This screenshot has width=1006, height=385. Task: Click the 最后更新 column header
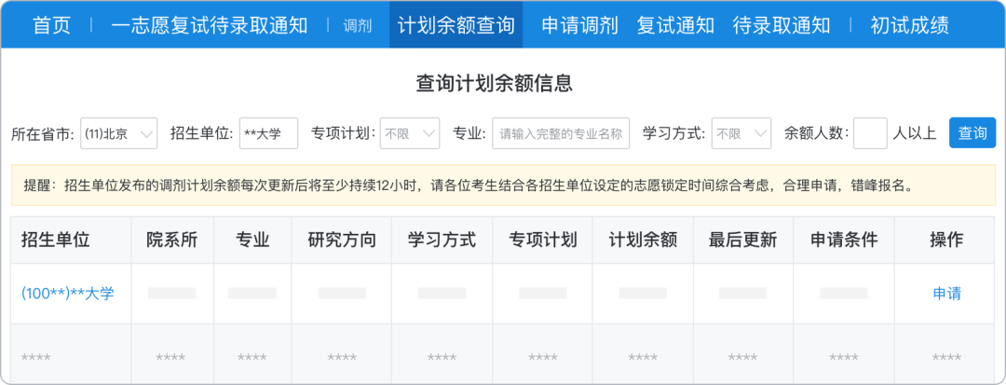point(742,240)
